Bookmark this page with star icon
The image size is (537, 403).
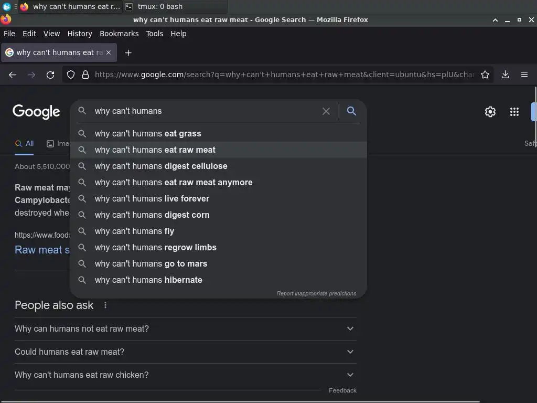485,75
